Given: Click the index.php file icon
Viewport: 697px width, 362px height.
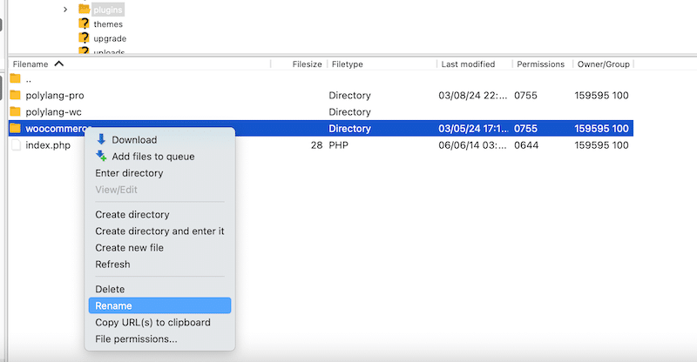Looking at the screenshot, I should coord(15,144).
